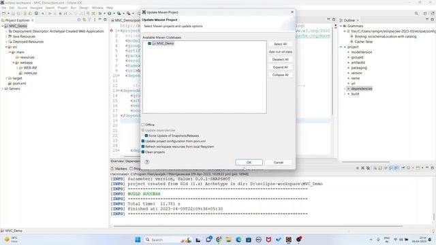The height and width of the screenshot is (245, 436).
Task: Open Windows Start menu
Action: click(138, 240)
